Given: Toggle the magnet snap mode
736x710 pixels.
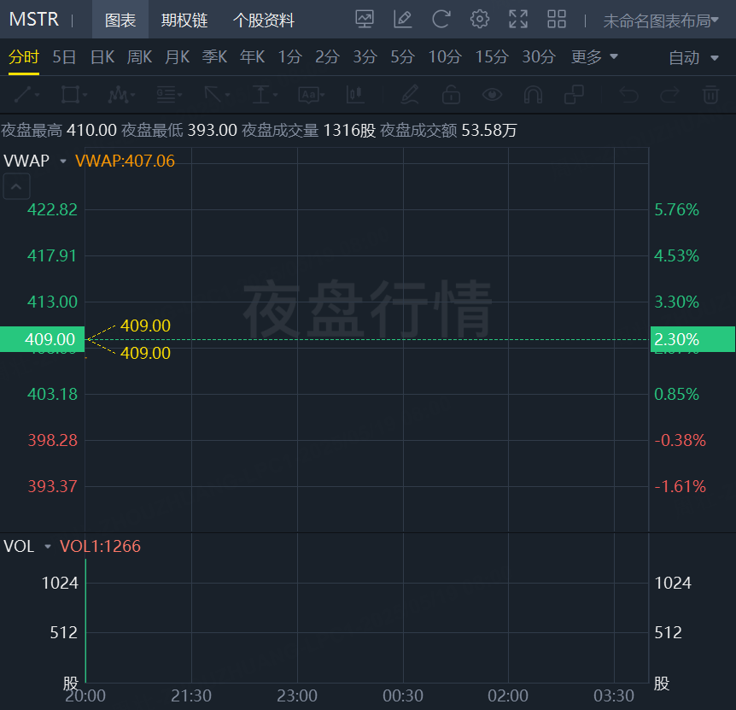Looking at the screenshot, I should click(533, 94).
